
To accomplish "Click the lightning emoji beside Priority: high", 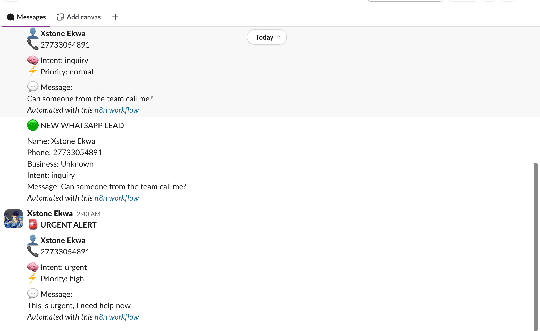I will 33,279.
